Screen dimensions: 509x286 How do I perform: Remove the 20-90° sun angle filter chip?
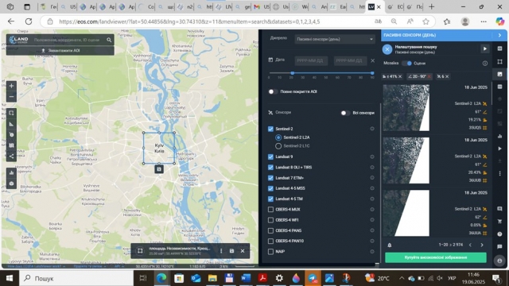click(x=429, y=76)
